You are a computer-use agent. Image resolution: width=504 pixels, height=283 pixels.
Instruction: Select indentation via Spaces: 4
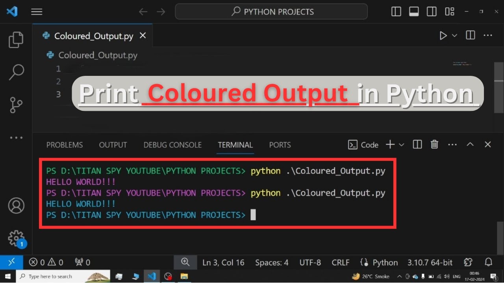click(272, 263)
